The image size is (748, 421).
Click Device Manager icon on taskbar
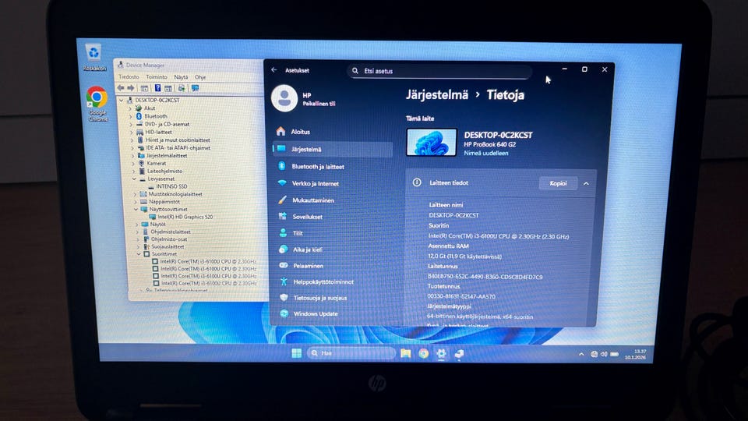pos(459,354)
